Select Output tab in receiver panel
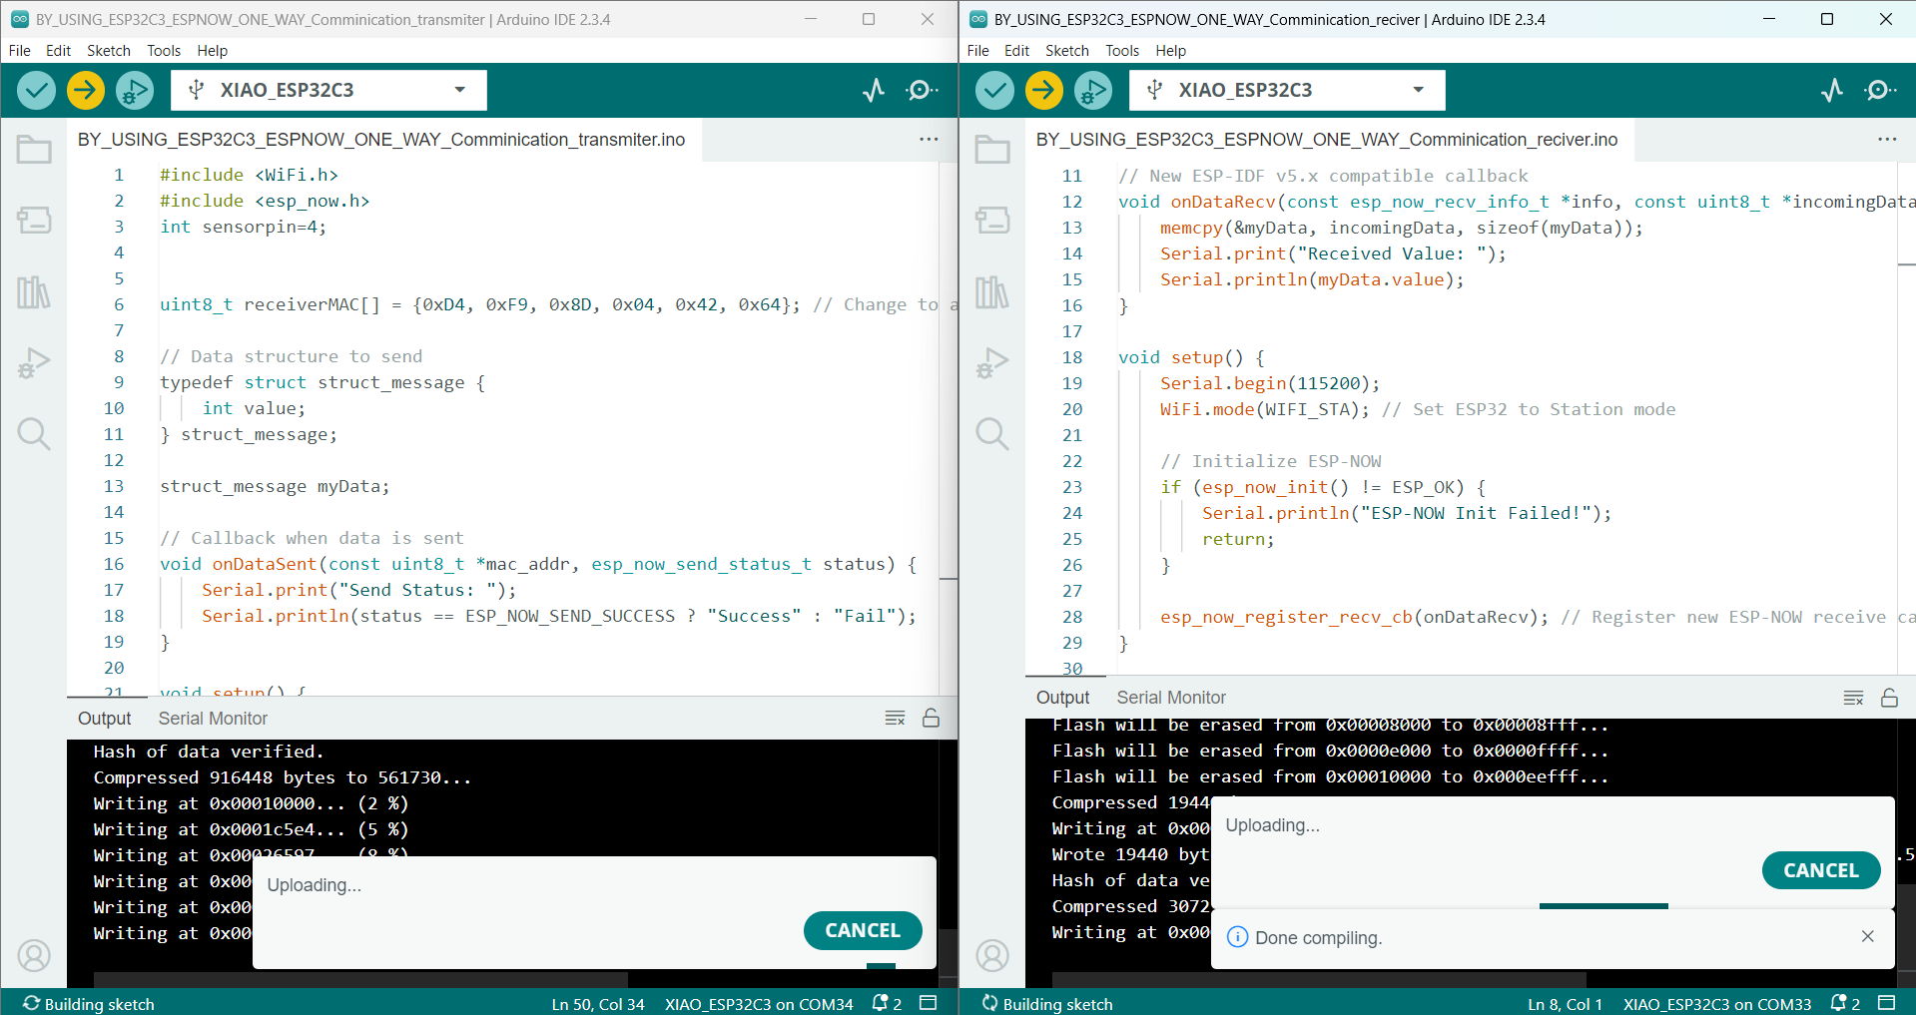1916x1015 pixels. pos(1063,698)
